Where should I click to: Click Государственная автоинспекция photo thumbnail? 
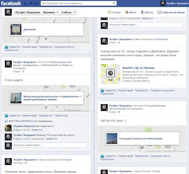112,139
